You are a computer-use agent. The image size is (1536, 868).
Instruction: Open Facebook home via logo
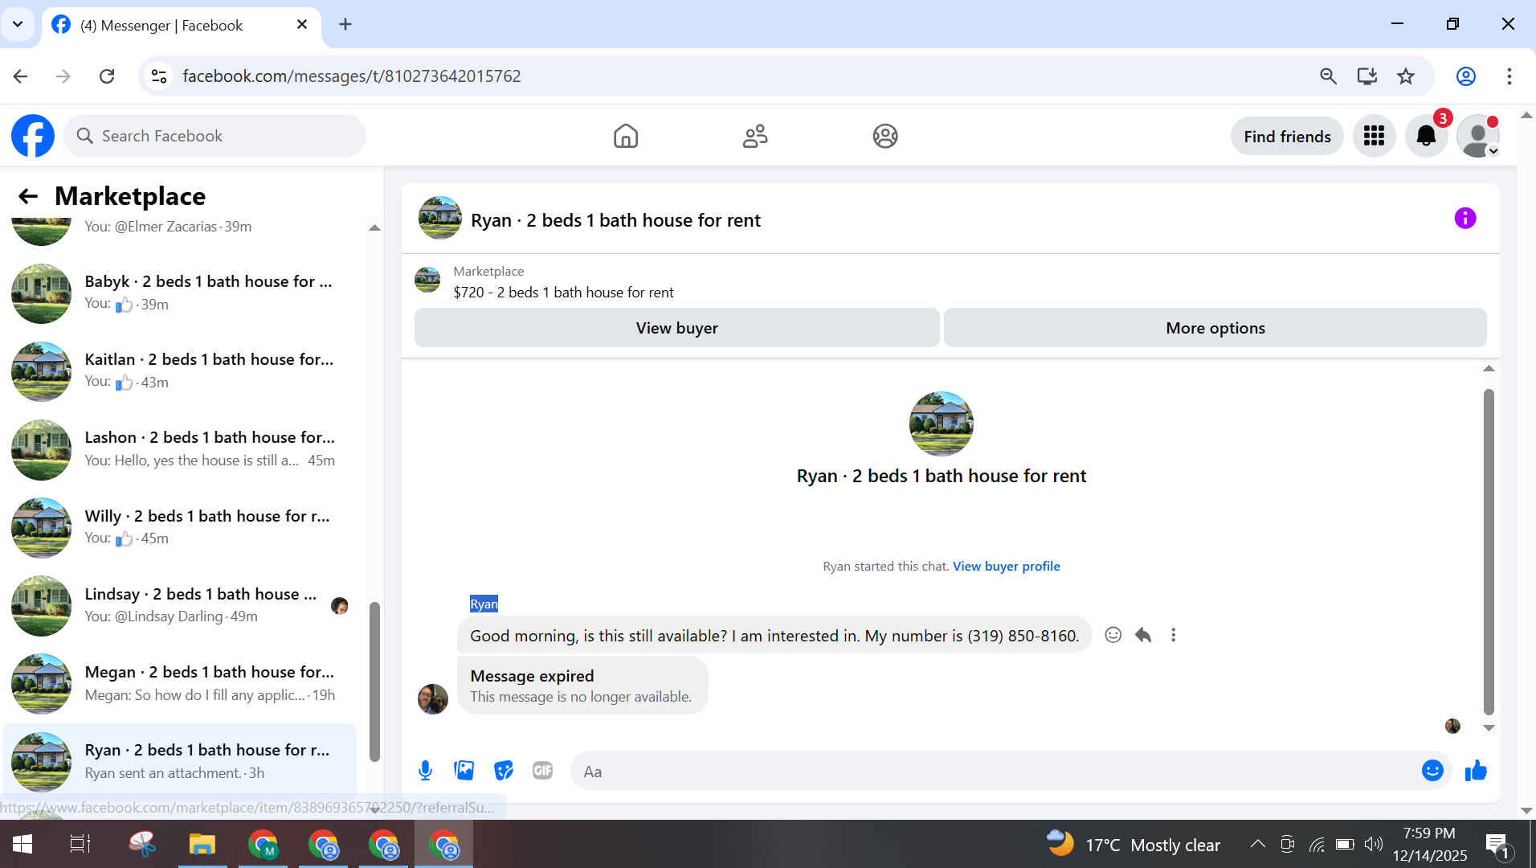pyautogui.click(x=33, y=136)
